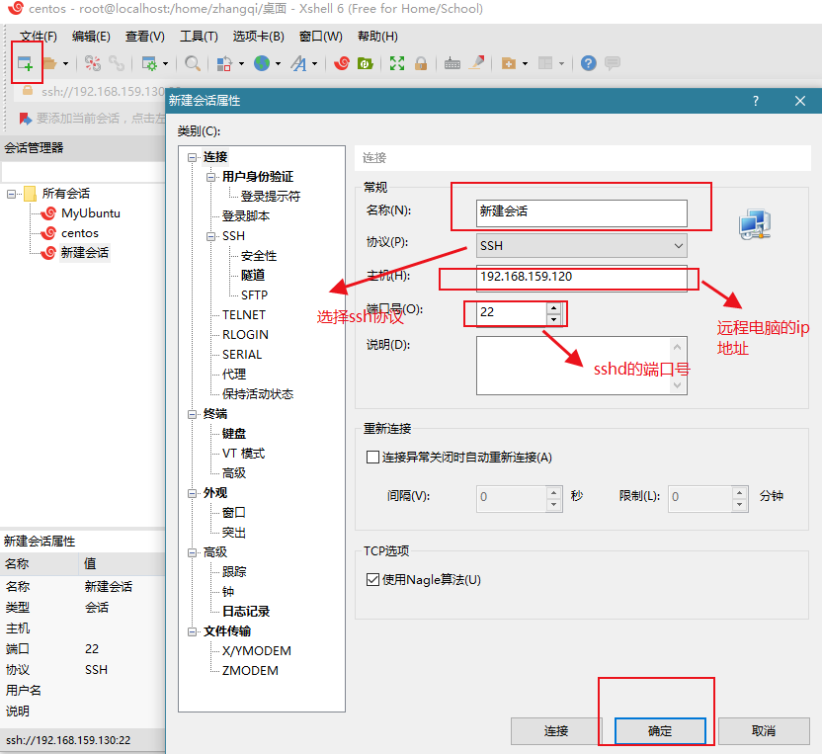Screen dimensions: 822x754
Task: Select centos session in session manager
Action: click(80, 233)
